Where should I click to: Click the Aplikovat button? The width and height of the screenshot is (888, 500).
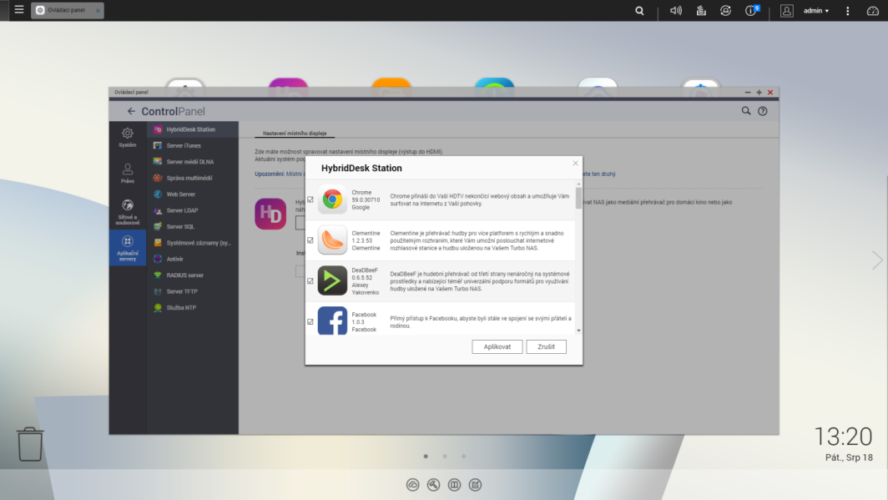[497, 346]
